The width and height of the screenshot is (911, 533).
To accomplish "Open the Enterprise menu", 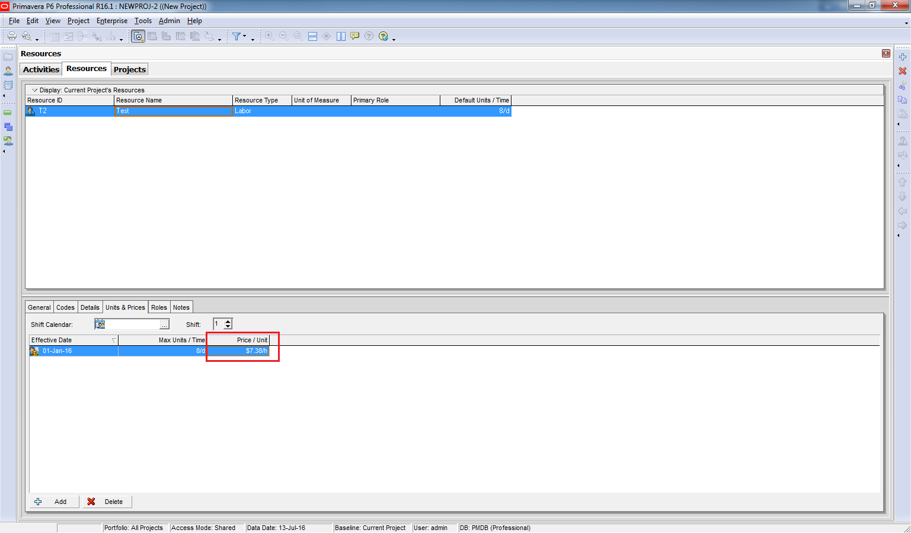I will 112,21.
